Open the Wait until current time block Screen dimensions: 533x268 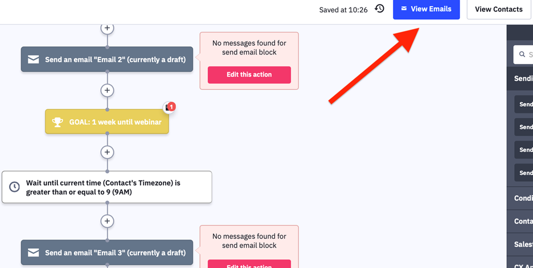106,187
